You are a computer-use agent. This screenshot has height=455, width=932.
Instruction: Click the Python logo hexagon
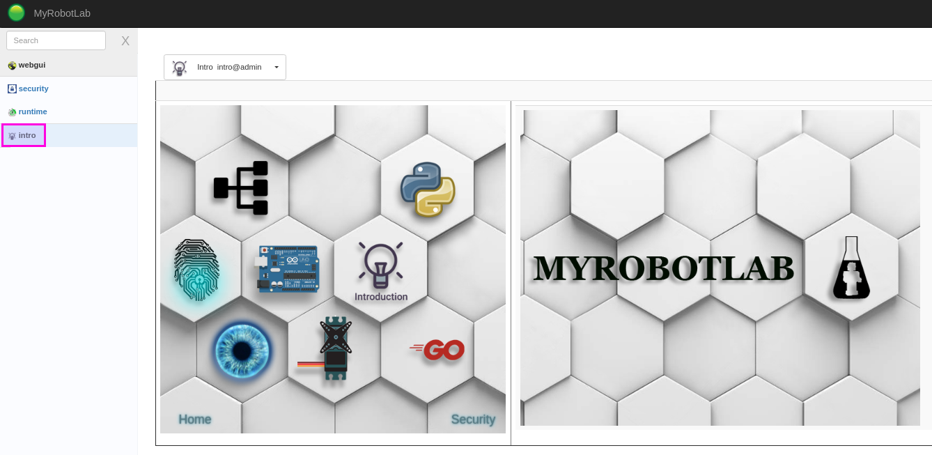[428, 189]
